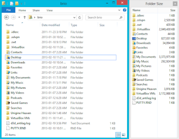
Task: Select the My Music folder in Explorer
Action: coord(61,83)
